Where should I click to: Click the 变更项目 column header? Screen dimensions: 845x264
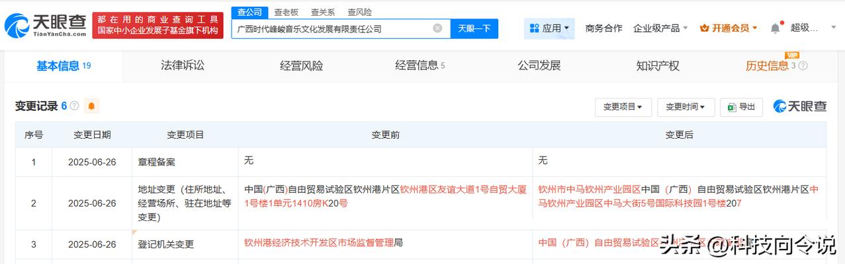[x=185, y=135]
